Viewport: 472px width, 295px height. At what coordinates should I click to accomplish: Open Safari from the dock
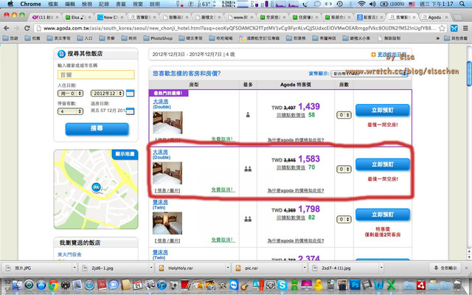point(89,285)
